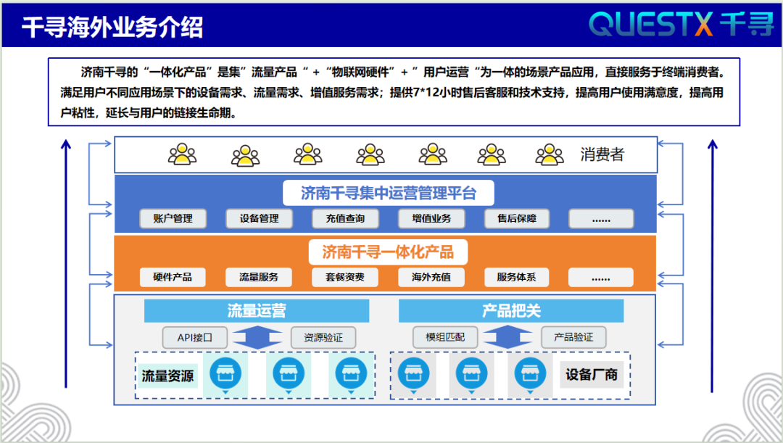783x443 pixels.
Task: Select the 流量运营 section header
Action: [x=257, y=310]
